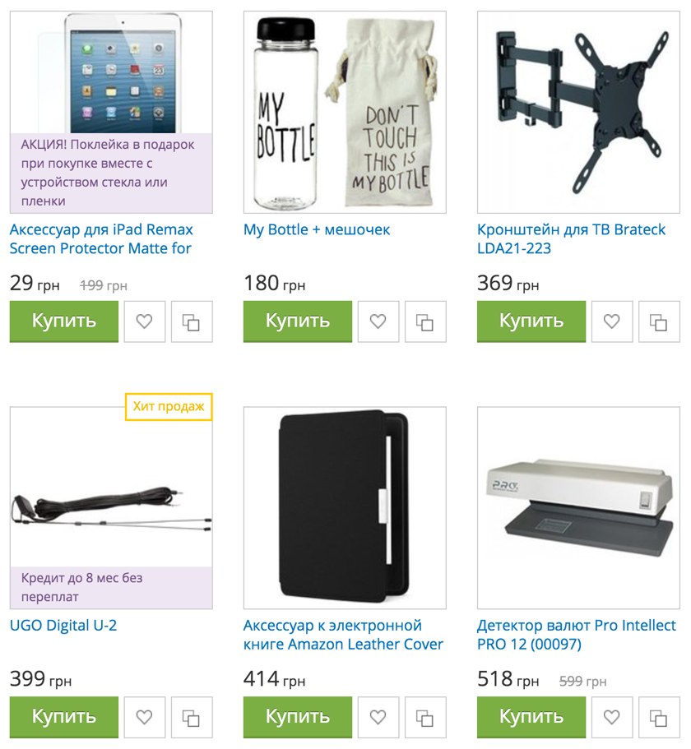Open Детектор валют Pro Intellect PRO 12 link
The height and width of the screenshot is (749, 691).
[577, 635]
